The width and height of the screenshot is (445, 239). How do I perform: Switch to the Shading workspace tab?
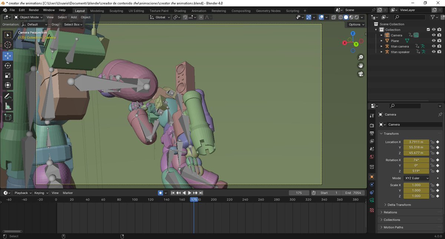click(180, 11)
